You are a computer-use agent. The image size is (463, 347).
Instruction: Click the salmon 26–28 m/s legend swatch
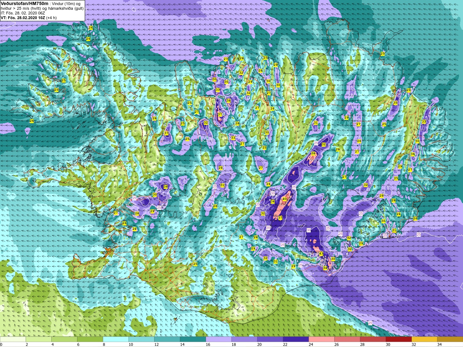coord(347,339)
